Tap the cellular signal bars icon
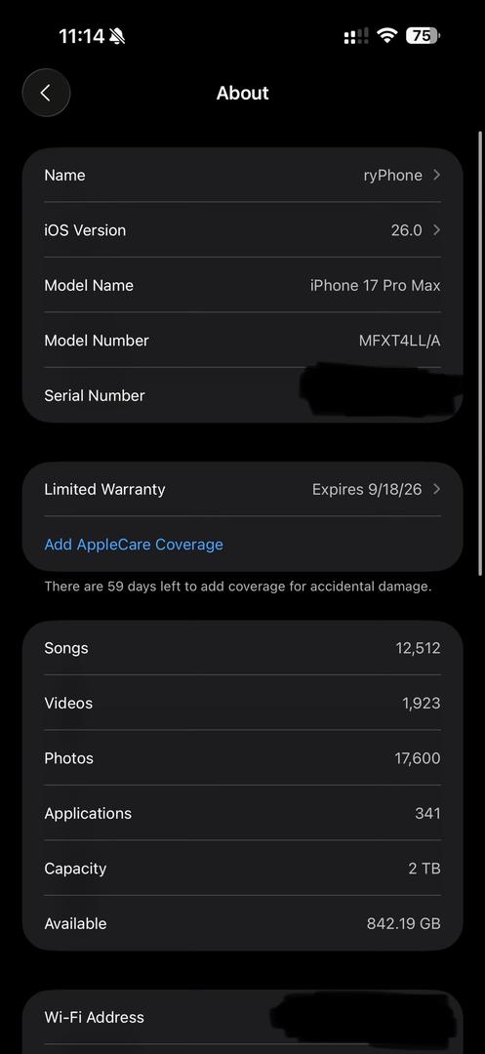This screenshot has width=485, height=1054. click(356, 36)
